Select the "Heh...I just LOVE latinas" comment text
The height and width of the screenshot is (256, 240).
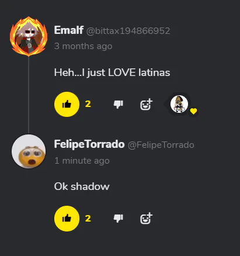[112, 72]
